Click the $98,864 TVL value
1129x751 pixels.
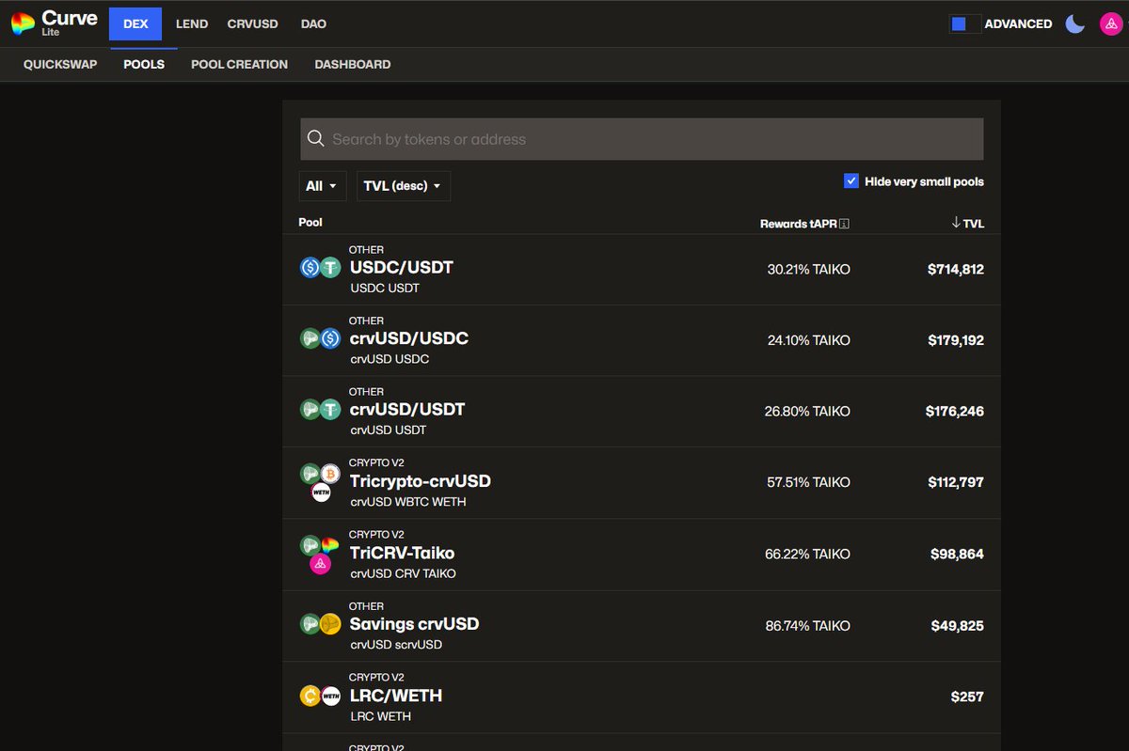[959, 555]
